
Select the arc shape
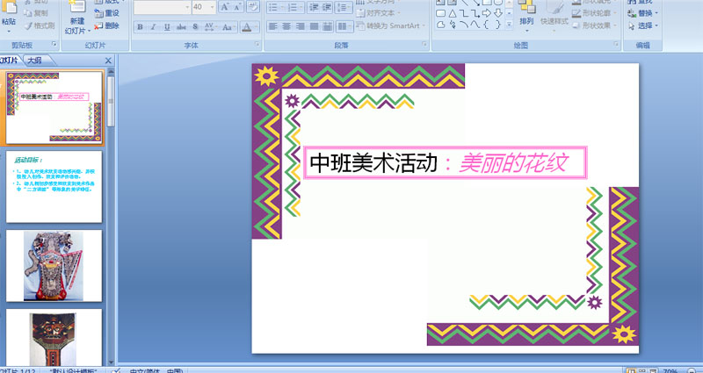(465, 25)
